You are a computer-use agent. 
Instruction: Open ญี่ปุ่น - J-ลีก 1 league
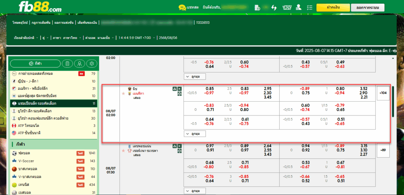pos(54,81)
